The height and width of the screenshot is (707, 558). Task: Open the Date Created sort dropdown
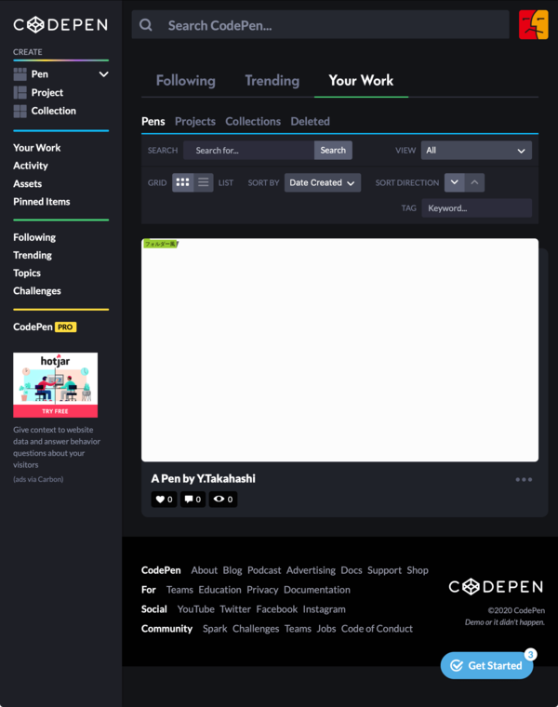(323, 182)
